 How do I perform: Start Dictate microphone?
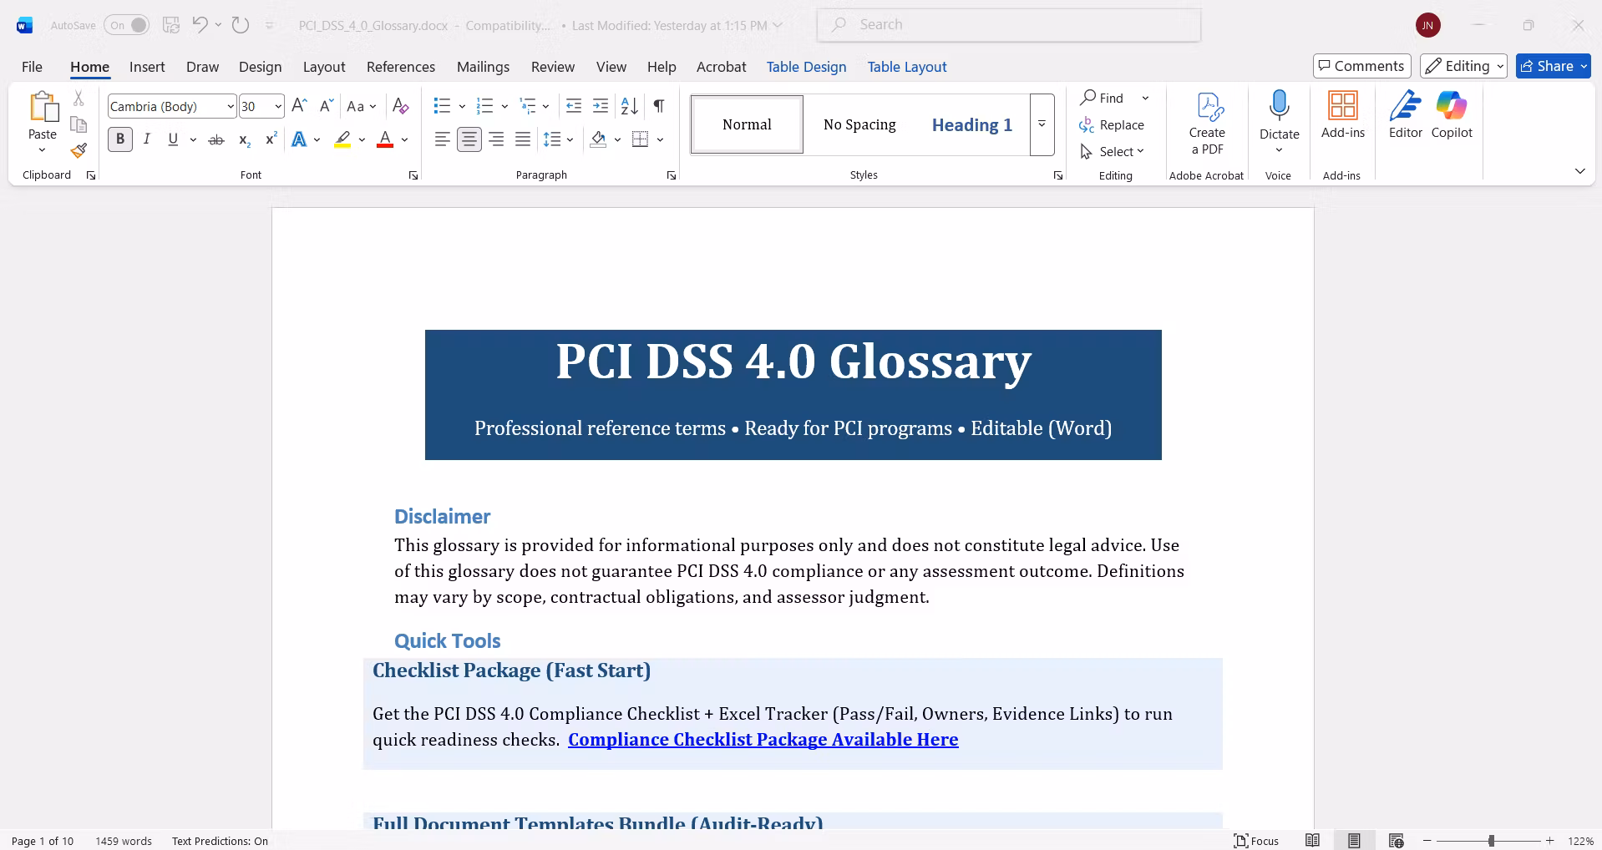pyautogui.click(x=1280, y=107)
